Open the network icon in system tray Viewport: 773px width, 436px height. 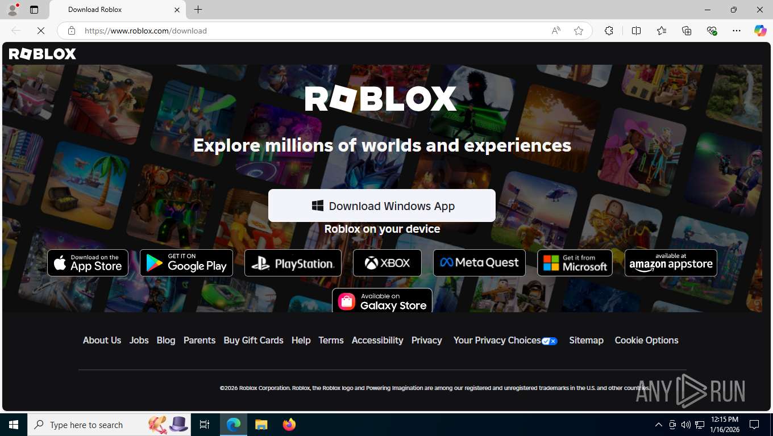[700, 425]
